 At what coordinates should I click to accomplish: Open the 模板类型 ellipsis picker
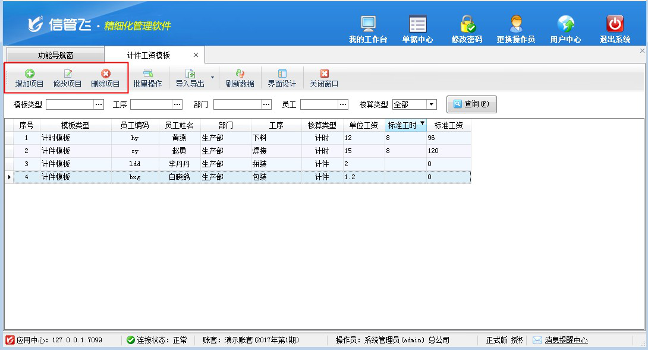pos(99,104)
